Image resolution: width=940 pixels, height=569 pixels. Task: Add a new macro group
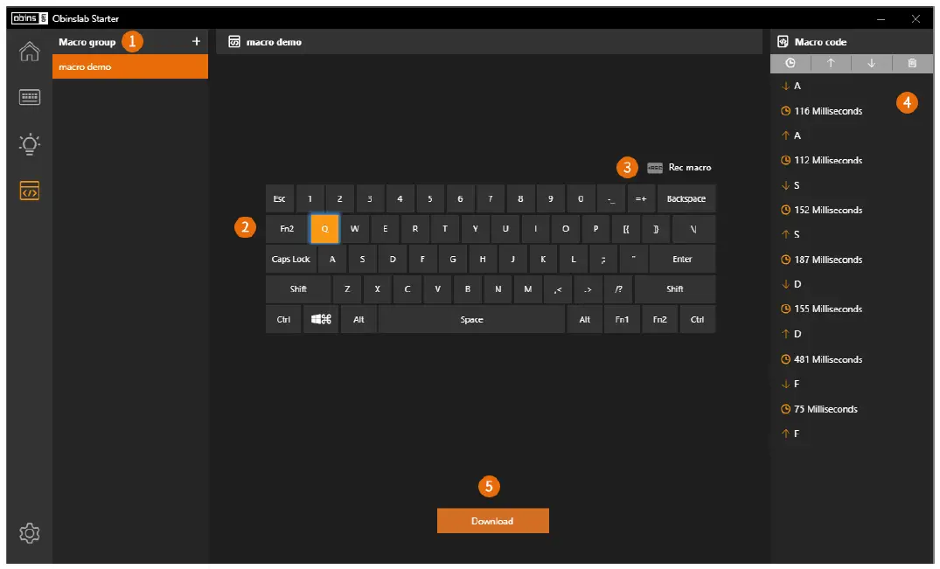click(196, 41)
